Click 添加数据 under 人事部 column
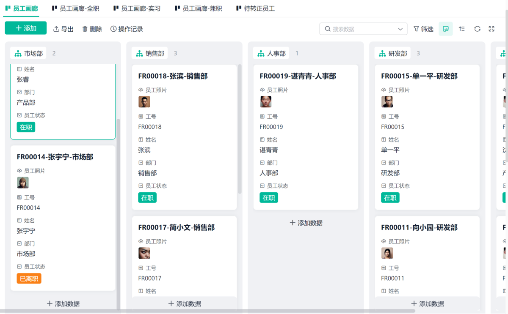The image size is (508, 314). pos(306,223)
